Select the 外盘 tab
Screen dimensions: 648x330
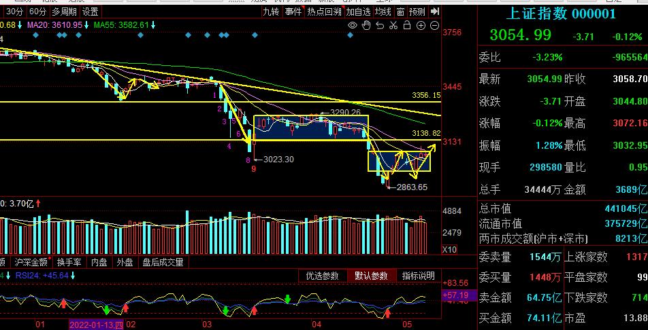pos(125,262)
